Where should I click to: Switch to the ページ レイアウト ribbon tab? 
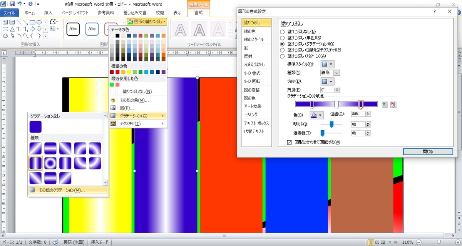pos(75,13)
